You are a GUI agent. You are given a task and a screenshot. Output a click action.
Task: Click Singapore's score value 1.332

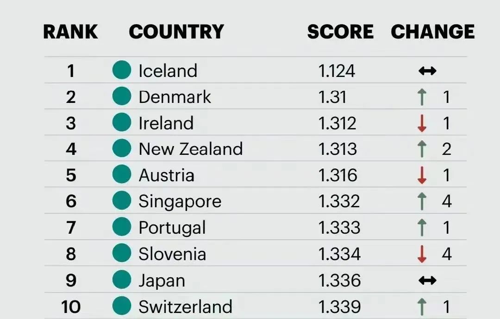339,201
